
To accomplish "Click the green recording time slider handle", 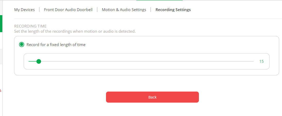I will (39, 61).
